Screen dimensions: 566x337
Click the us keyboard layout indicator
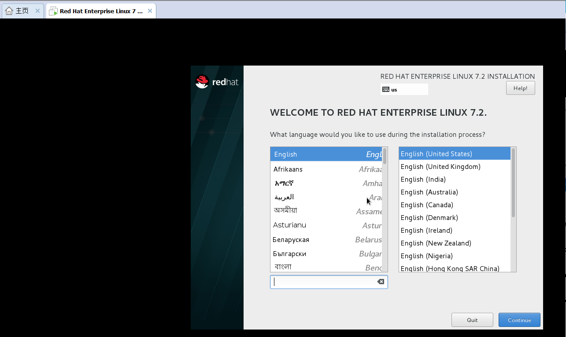[x=404, y=89]
